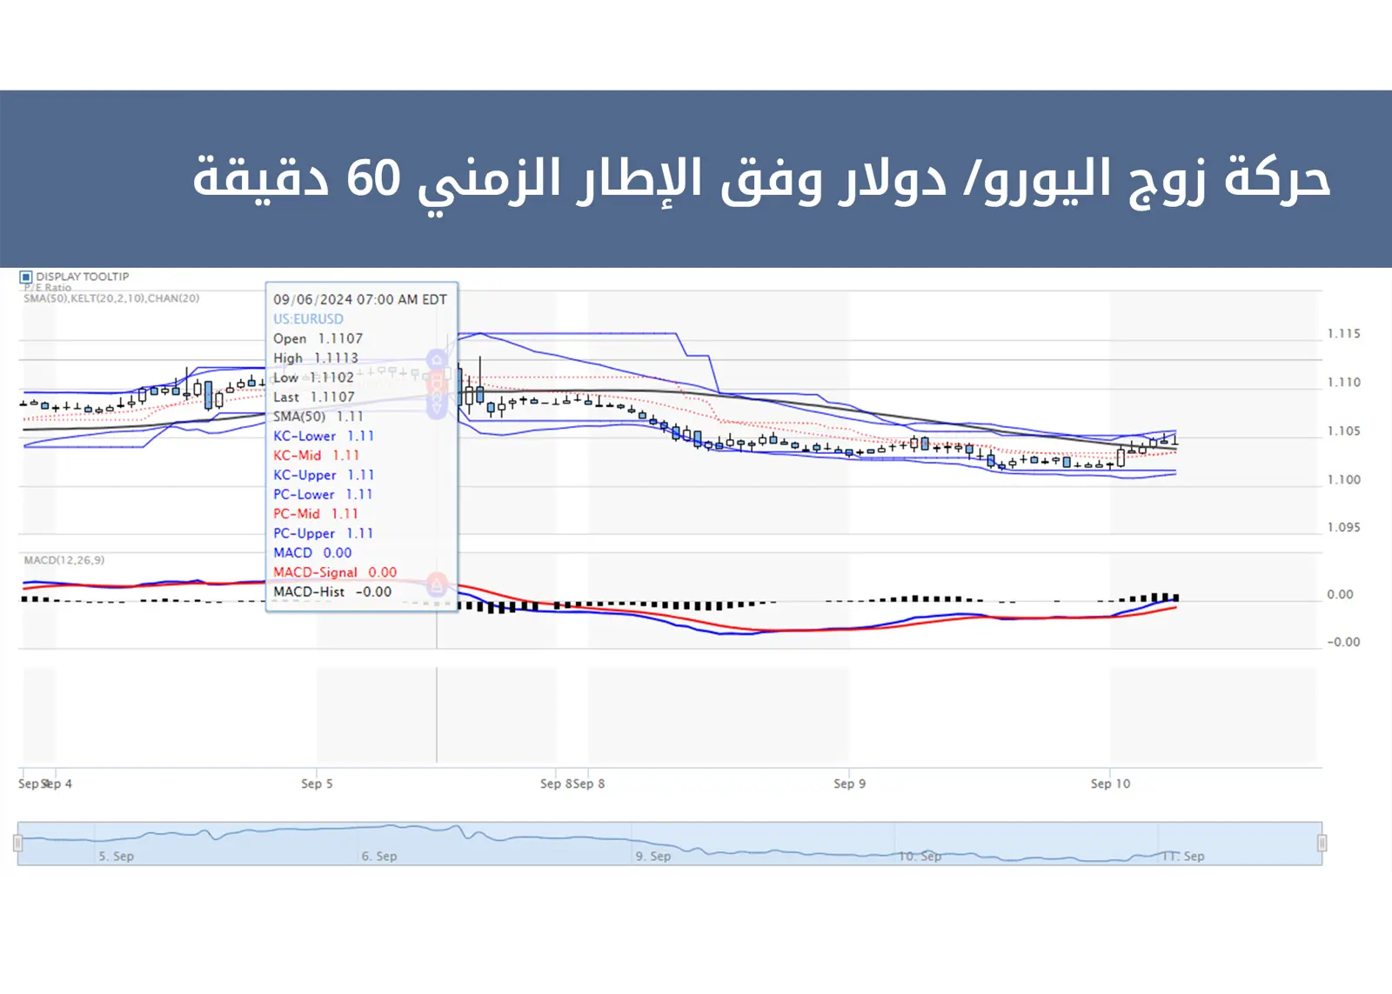Screen dimensions: 1392x994
Task: Click the PC-Lower tooltip row
Action: coord(323,494)
